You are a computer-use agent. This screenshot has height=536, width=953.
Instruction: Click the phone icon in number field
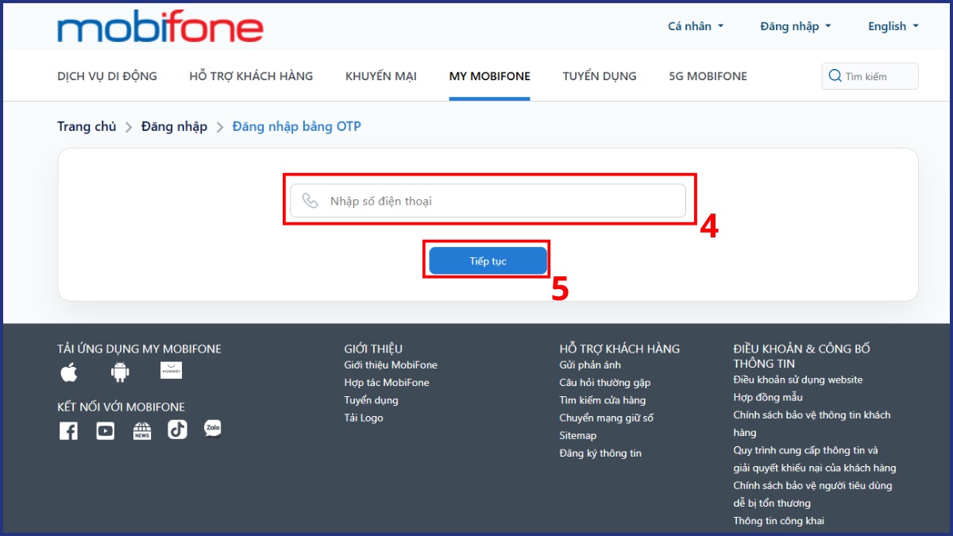point(311,201)
